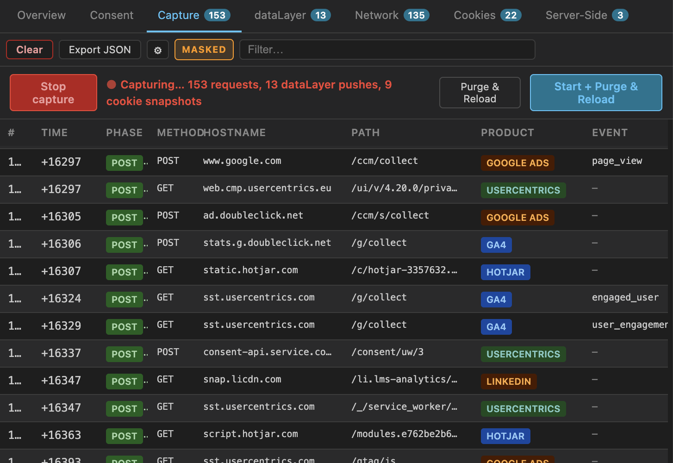Select the static.hotjar.com row

coord(334,271)
